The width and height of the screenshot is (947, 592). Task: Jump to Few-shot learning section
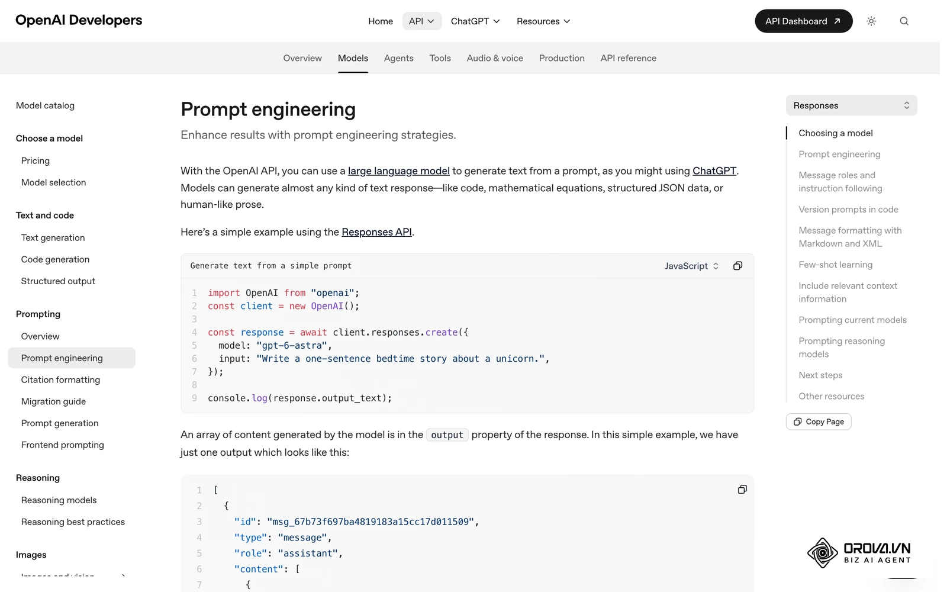(x=836, y=265)
